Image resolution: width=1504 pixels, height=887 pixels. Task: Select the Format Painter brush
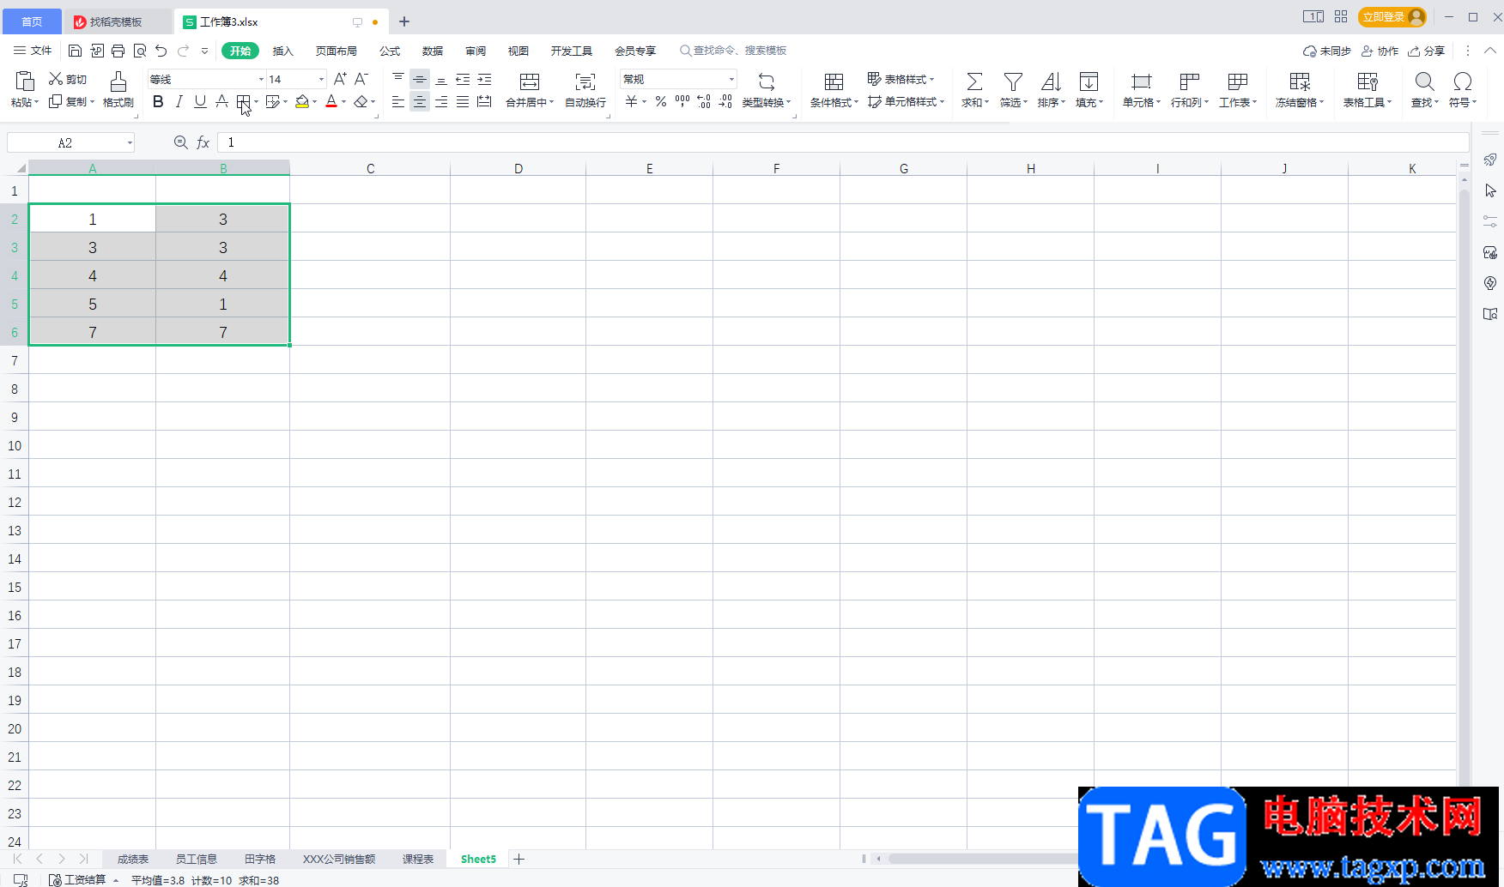tap(118, 81)
